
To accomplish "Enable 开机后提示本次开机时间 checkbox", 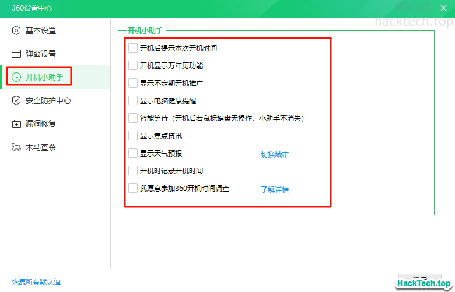I will coord(133,48).
